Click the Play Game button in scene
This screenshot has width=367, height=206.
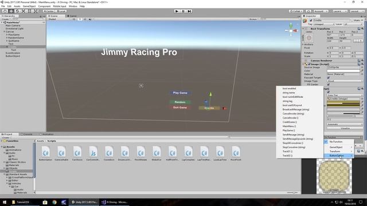(x=180, y=93)
